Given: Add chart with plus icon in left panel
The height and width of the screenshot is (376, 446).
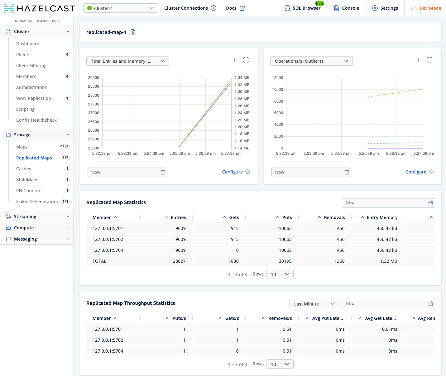Looking at the screenshot, I should [x=235, y=60].
